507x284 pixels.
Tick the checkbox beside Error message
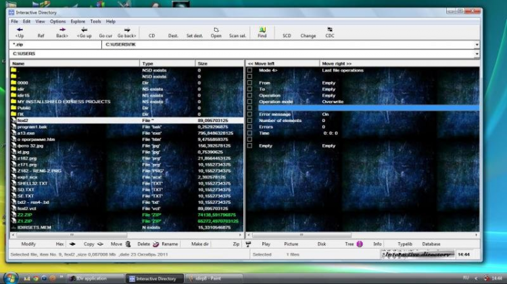click(x=249, y=114)
